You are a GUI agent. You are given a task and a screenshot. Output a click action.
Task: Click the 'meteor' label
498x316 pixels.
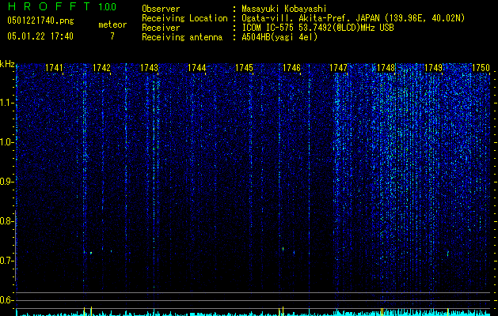(x=112, y=24)
